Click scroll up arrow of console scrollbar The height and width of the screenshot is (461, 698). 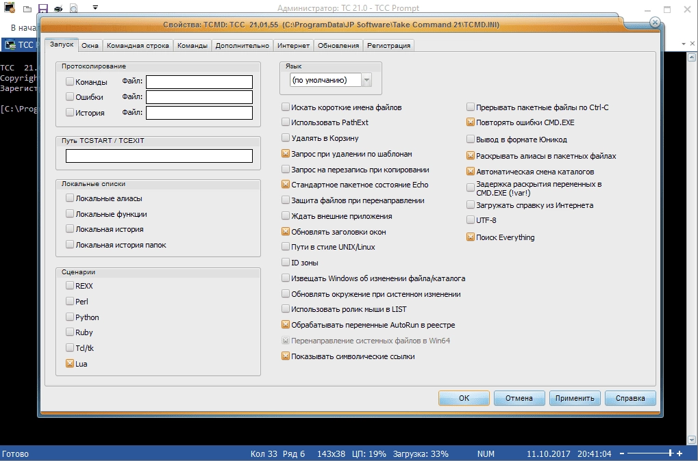tap(692, 57)
